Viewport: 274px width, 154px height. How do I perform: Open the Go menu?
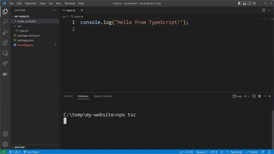click(51, 3)
